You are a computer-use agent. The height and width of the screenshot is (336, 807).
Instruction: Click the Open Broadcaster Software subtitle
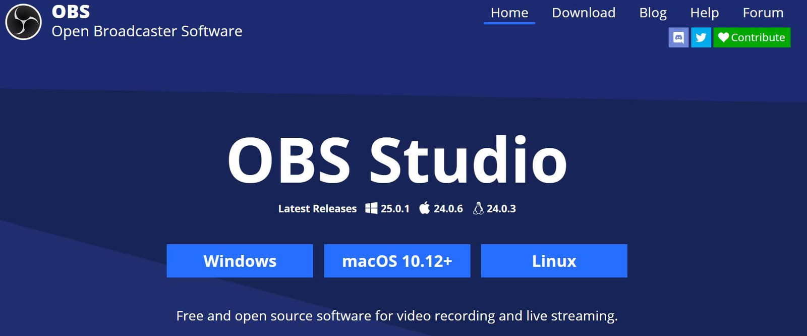pyautogui.click(x=147, y=31)
